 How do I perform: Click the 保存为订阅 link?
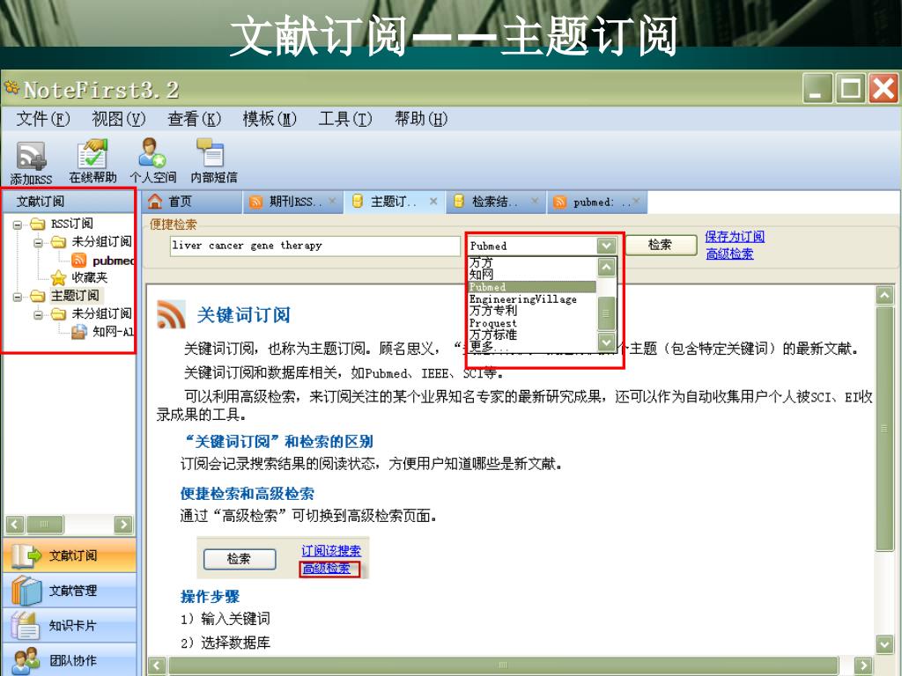[x=735, y=236]
